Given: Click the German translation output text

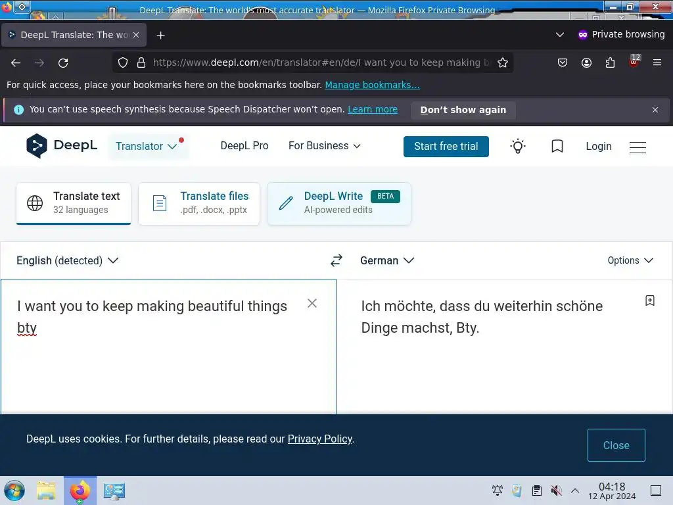Looking at the screenshot, I should click(x=482, y=317).
